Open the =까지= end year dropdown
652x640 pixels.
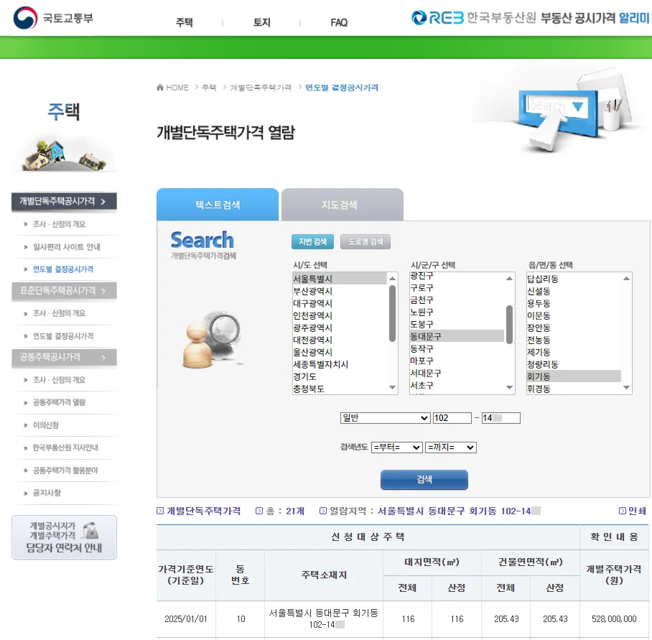pyautogui.click(x=451, y=447)
